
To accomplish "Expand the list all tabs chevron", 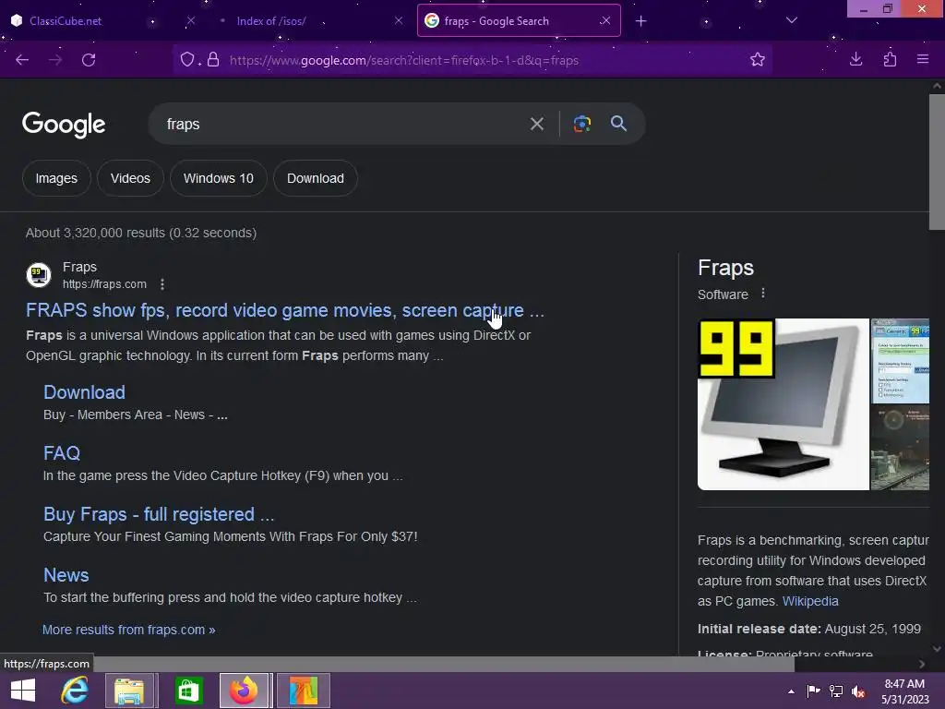I will click(792, 20).
